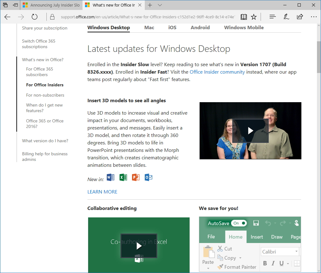
Task: Open the tab list chevron next to new tab
Action: (x=160, y=5)
